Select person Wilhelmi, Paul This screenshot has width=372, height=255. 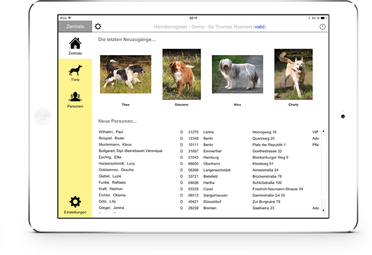coord(111,132)
